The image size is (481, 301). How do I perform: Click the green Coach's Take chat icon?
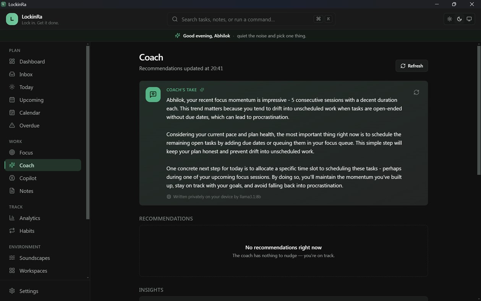coord(153,94)
